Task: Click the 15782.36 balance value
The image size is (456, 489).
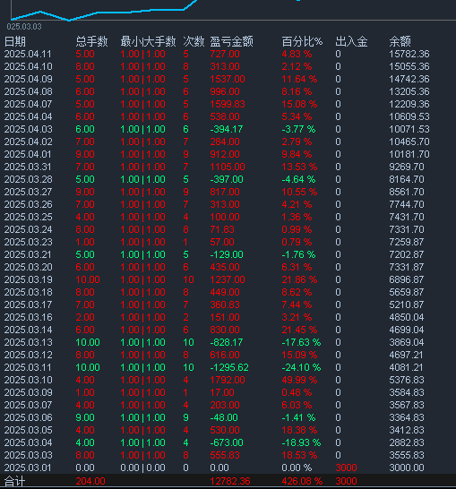Action: click(409, 54)
